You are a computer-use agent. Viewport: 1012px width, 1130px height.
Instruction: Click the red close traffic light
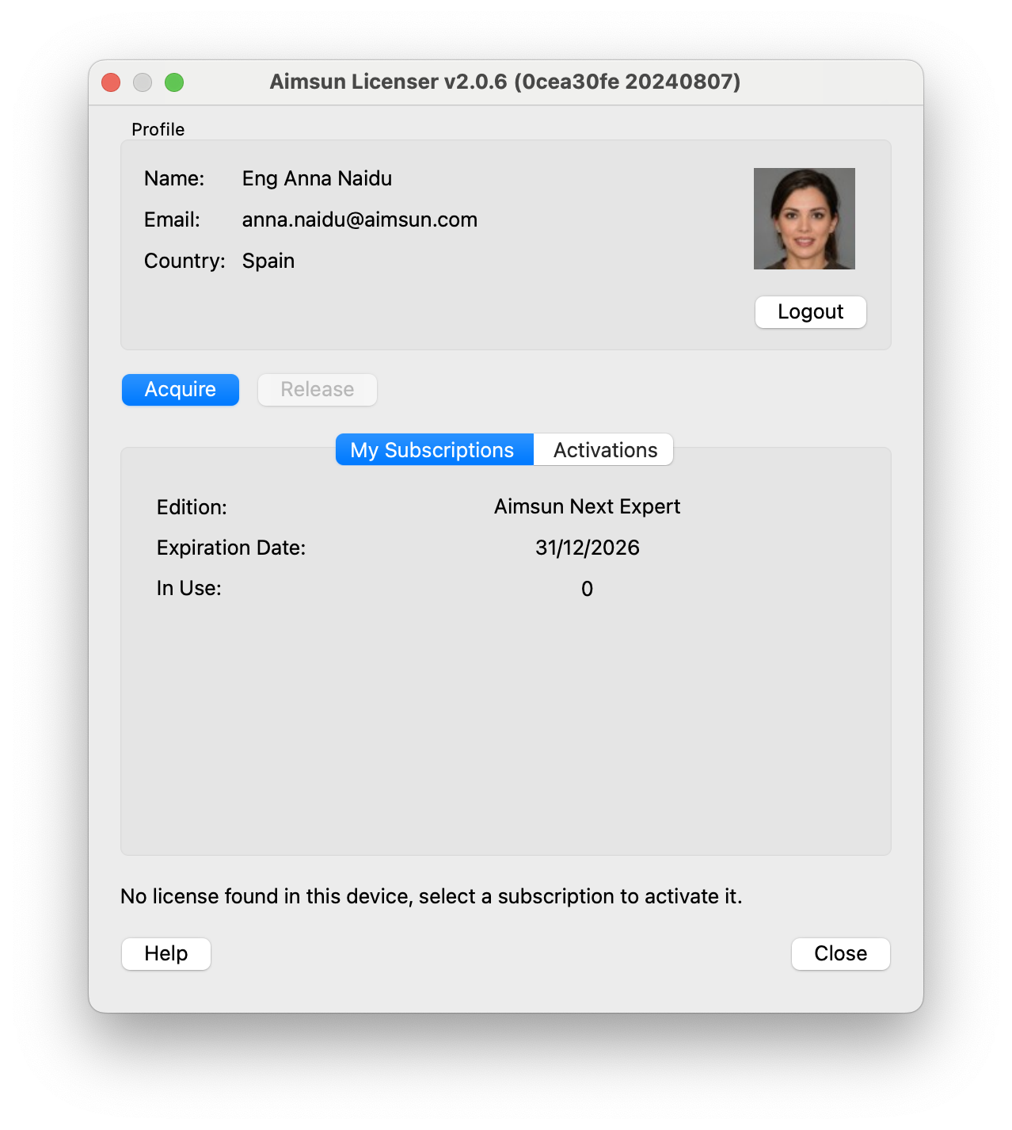click(110, 82)
